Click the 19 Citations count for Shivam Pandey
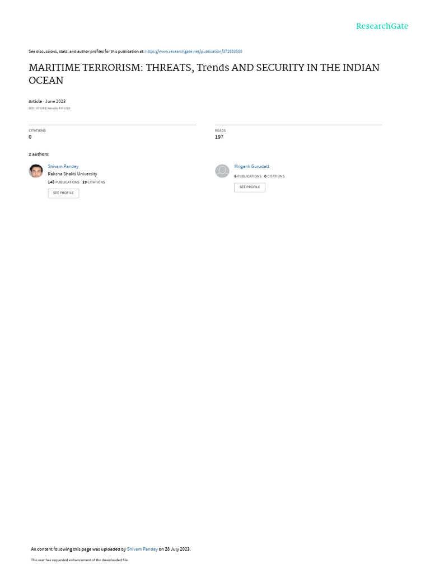 click(x=94, y=182)
